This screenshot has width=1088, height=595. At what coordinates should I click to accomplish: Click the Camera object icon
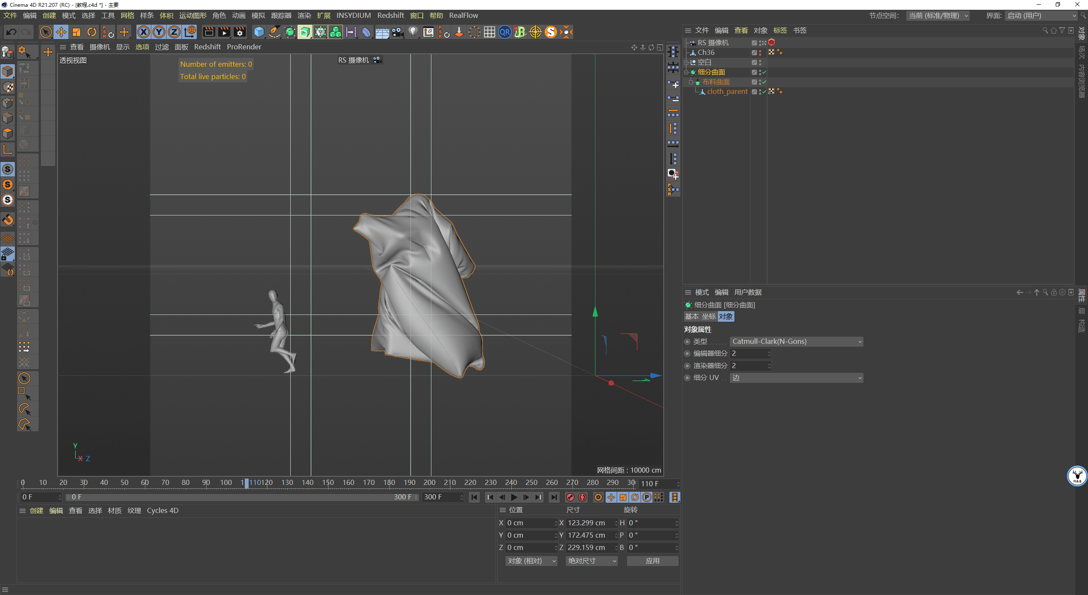397,32
